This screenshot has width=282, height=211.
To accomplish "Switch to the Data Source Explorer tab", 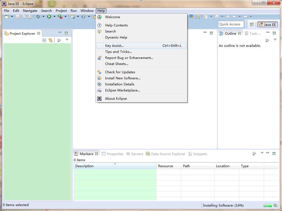I will [x=166, y=154].
